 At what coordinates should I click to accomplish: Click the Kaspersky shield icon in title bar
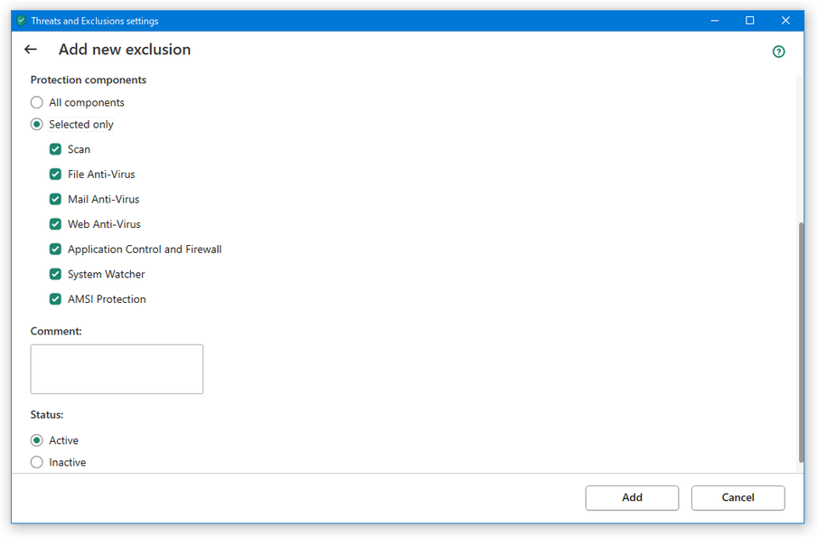[x=22, y=21]
